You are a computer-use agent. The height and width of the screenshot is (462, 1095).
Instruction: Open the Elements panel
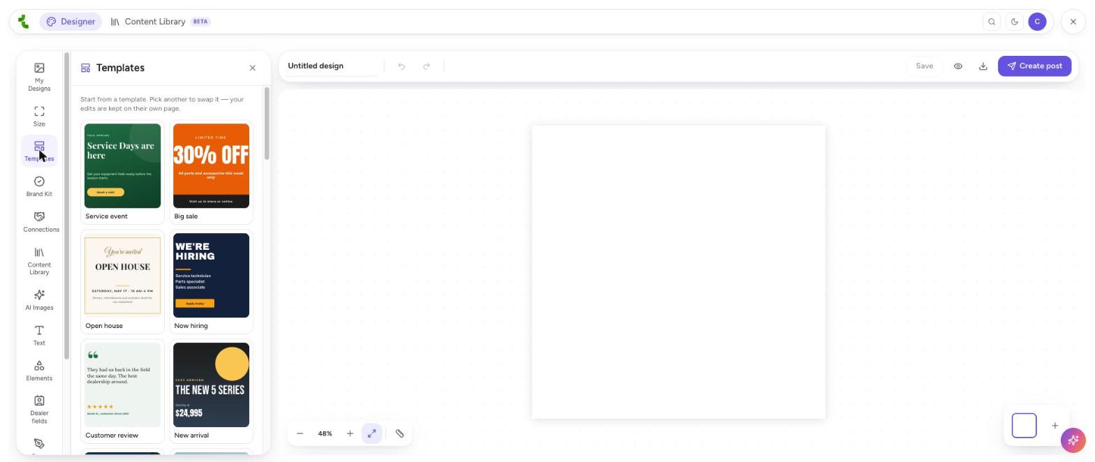(39, 371)
